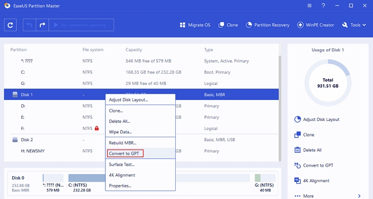
Task: Choose Wipe Data... in the context menu
Action: point(140,132)
